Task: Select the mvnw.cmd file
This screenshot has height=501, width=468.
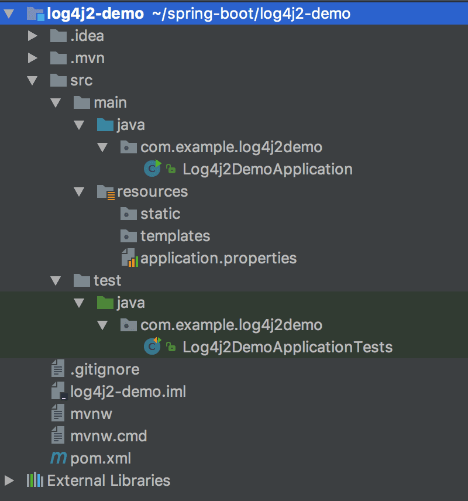Action: tap(108, 436)
